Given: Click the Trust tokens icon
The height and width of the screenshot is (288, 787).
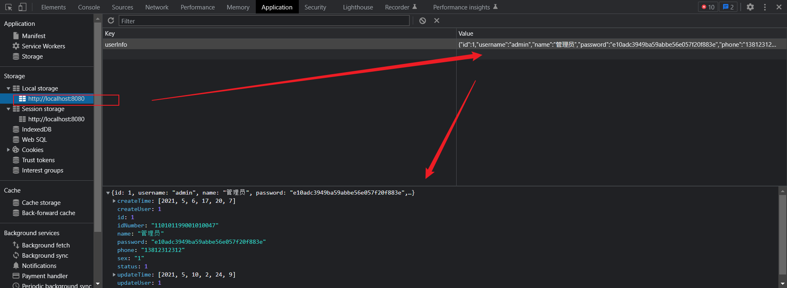Looking at the screenshot, I should point(16,160).
